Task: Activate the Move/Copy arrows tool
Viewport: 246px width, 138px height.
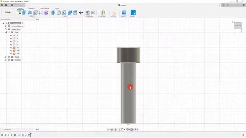Action: pyautogui.click(x=81, y=13)
